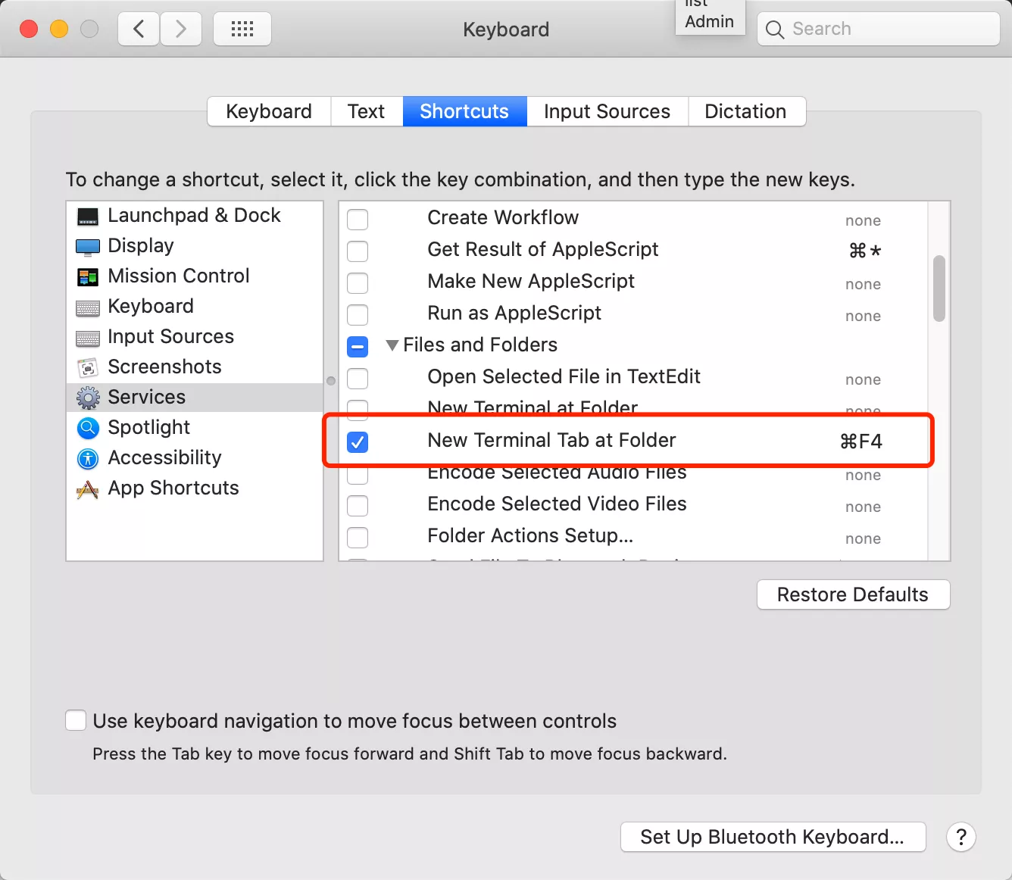1012x880 pixels.
Task: Open the Input Sources tab
Action: click(x=607, y=111)
